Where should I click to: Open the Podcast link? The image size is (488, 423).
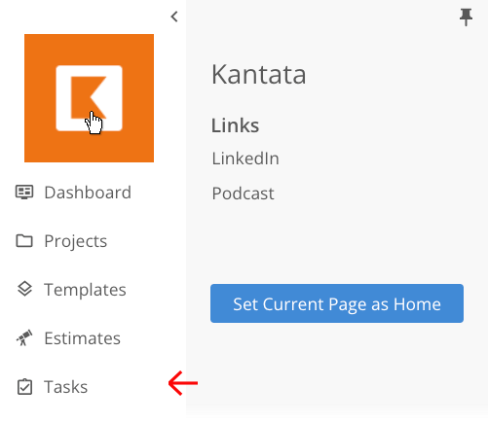[x=243, y=194]
